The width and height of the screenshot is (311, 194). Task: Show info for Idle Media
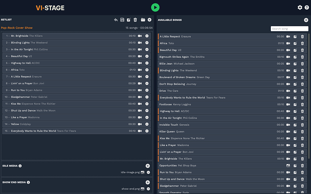[x=20, y=166]
